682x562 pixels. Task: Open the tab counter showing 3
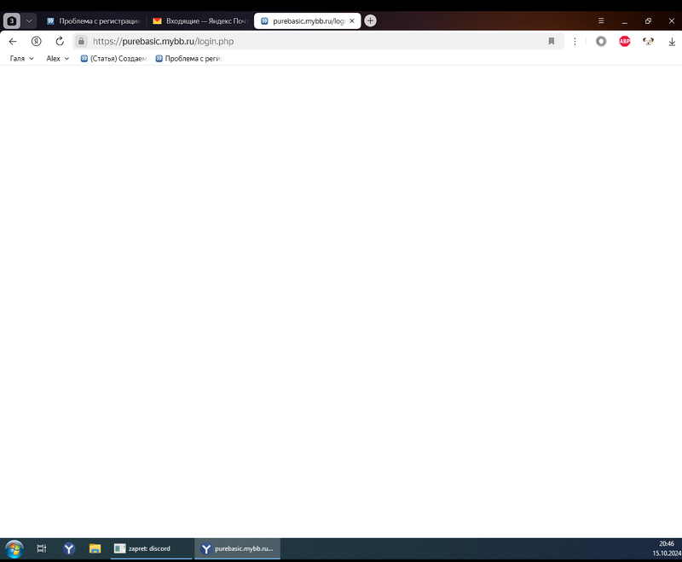click(12, 20)
